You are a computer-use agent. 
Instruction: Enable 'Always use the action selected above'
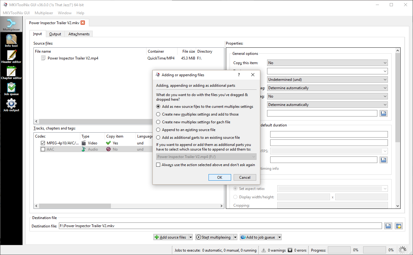(x=158, y=165)
